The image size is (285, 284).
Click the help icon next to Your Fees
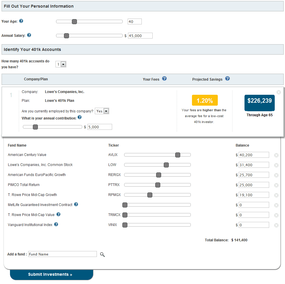(x=164, y=79)
